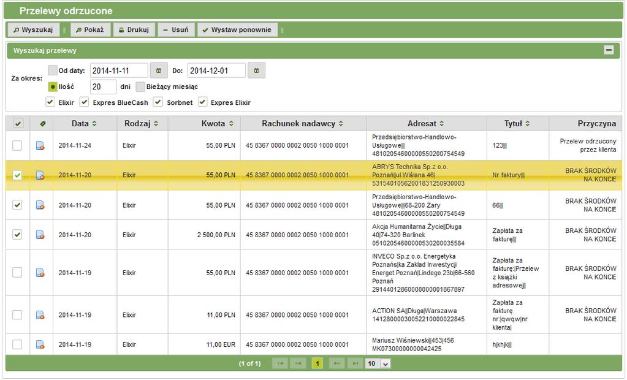
Task: Check the 2014-11-24 transfer row checkbox
Action: tap(17, 146)
